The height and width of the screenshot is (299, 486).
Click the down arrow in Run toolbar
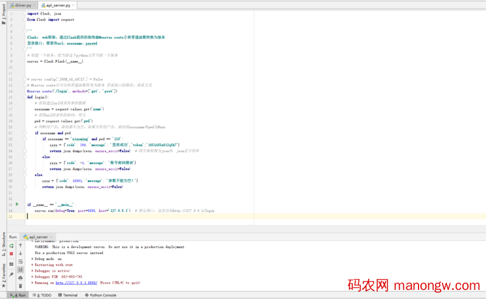pos(21,254)
